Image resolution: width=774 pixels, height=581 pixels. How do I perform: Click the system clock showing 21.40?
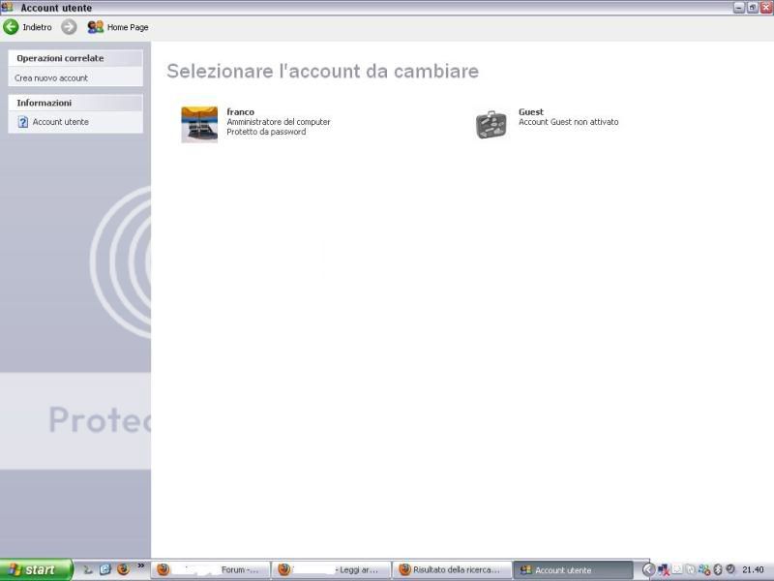(x=753, y=570)
